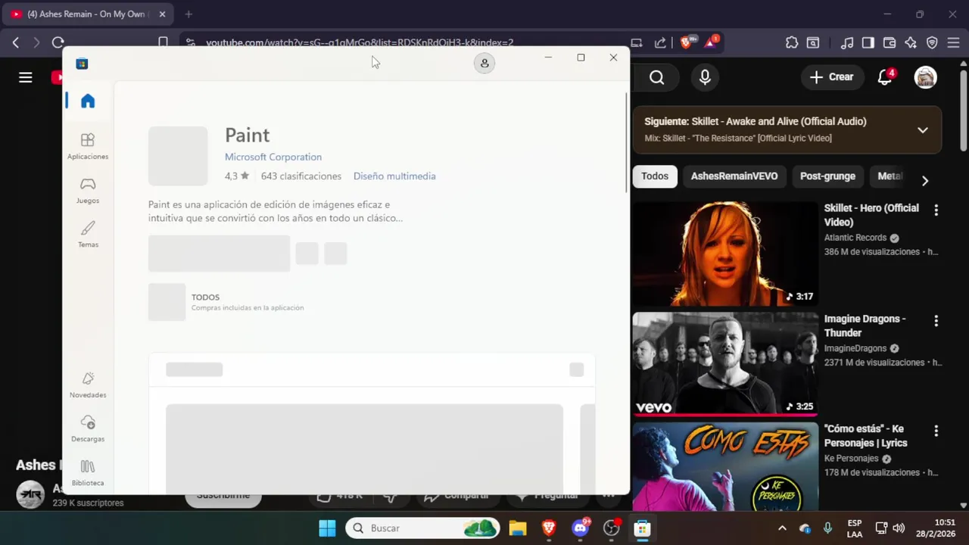Select the AshesRemainVEVO filter chip
The width and height of the screenshot is (969, 545).
(x=734, y=176)
